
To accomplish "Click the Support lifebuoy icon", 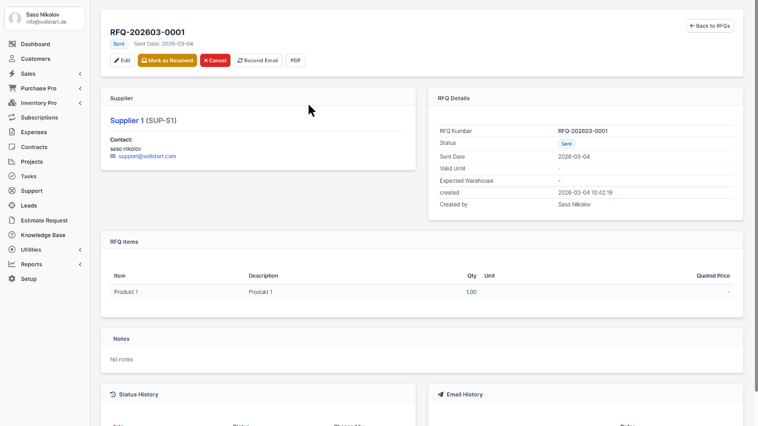I will [12, 191].
